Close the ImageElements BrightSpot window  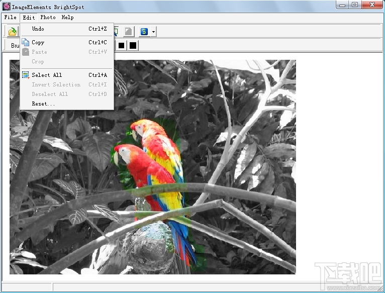point(372,5)
